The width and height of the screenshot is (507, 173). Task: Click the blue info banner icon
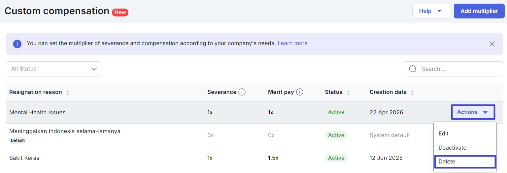[17, 44]
